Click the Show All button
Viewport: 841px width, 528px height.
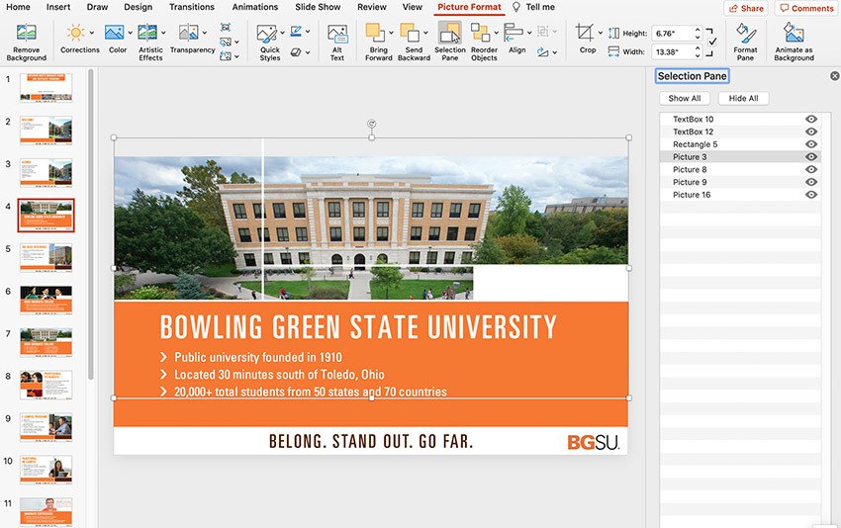pyautogui.click(x=685, y=99)
